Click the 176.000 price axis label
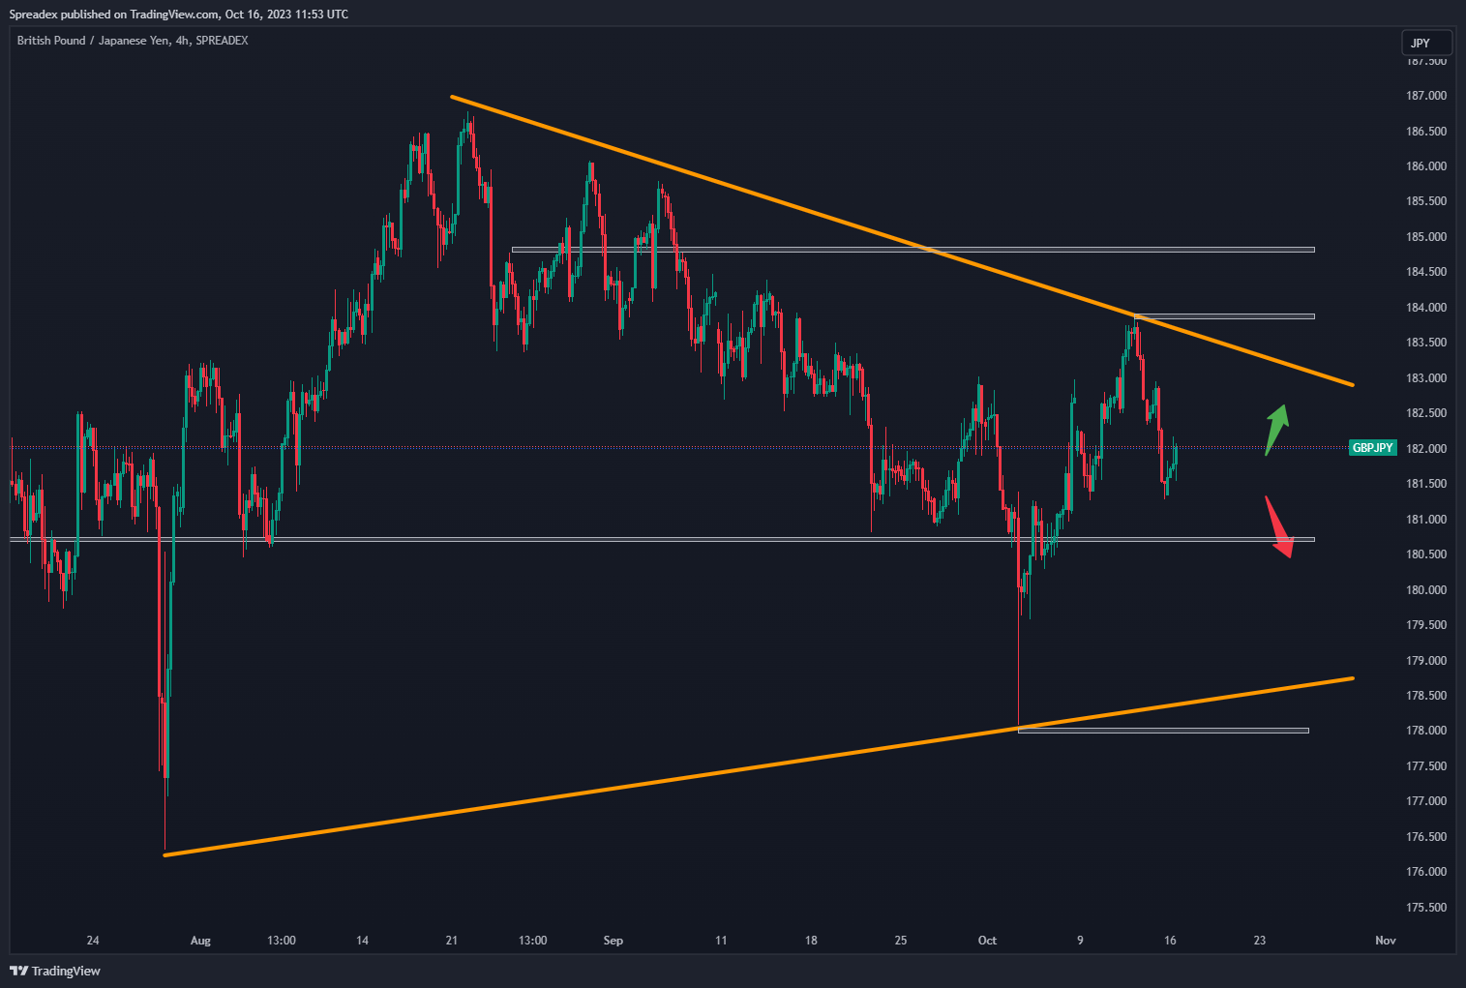 pyautogui.click(x=1426, y=872)
